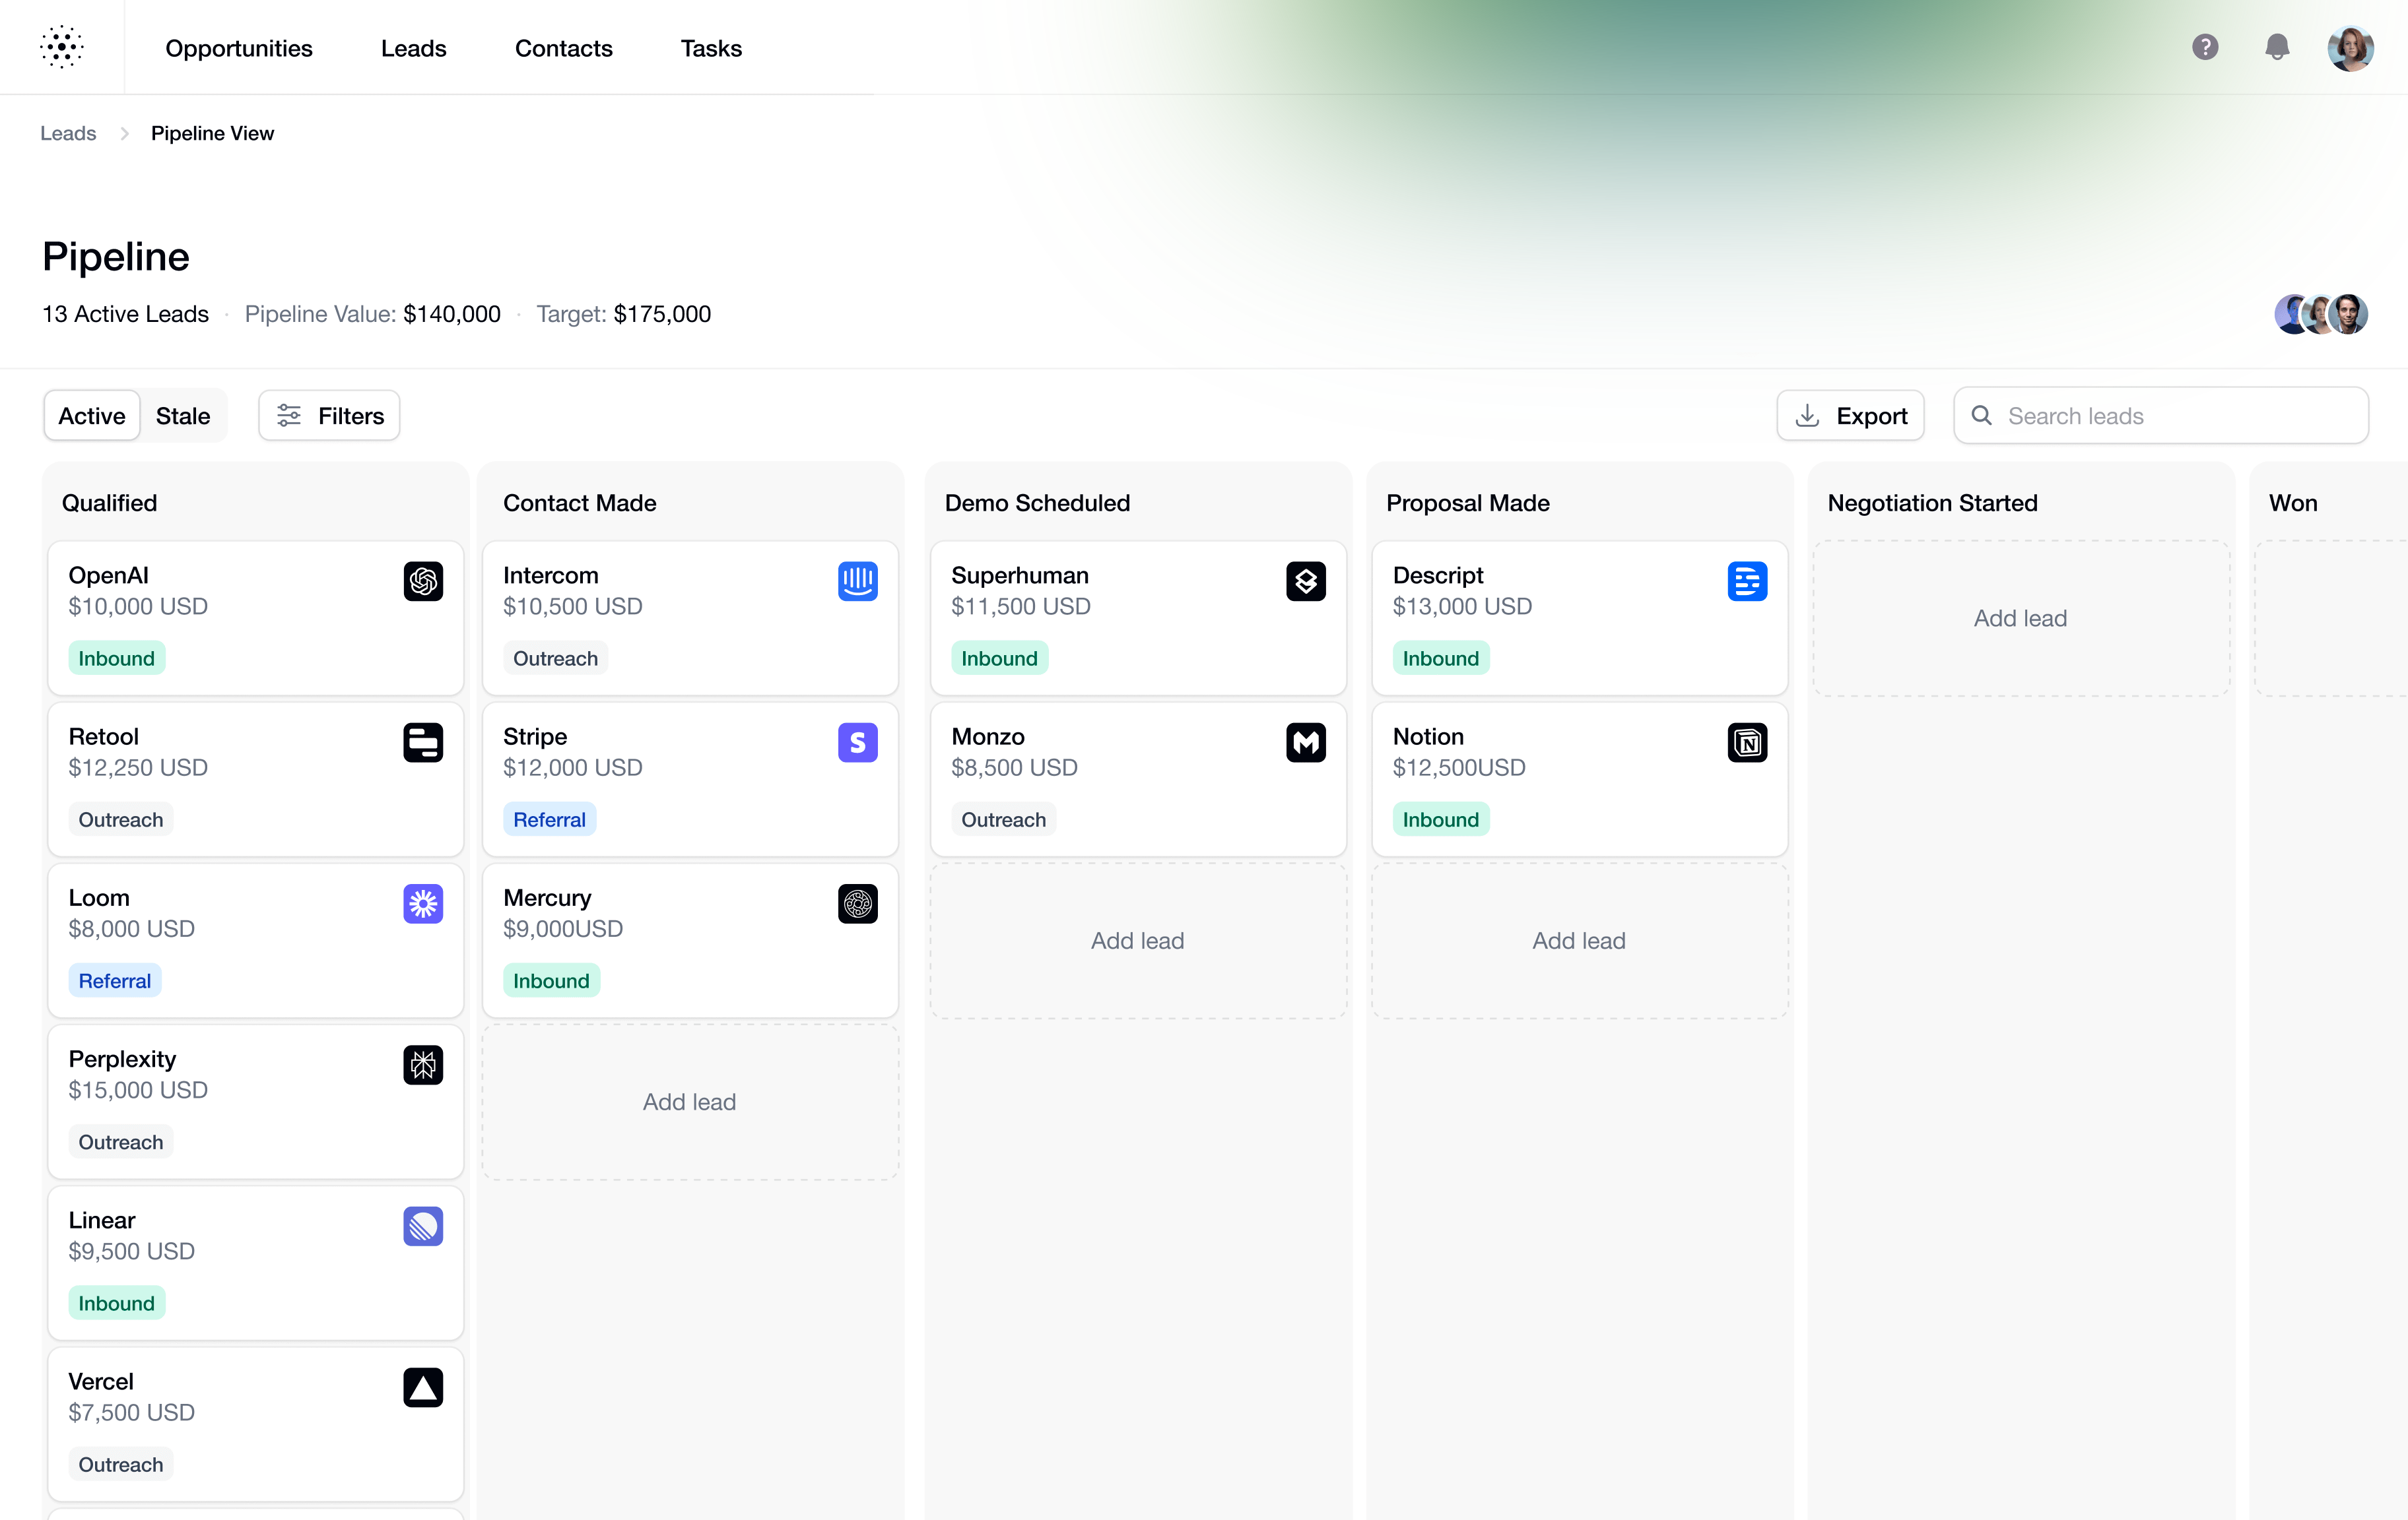Click the Mercury logo icon
Image resolution: width=2408 pixels, height=1520 pixels.
[x=858, y=903]
